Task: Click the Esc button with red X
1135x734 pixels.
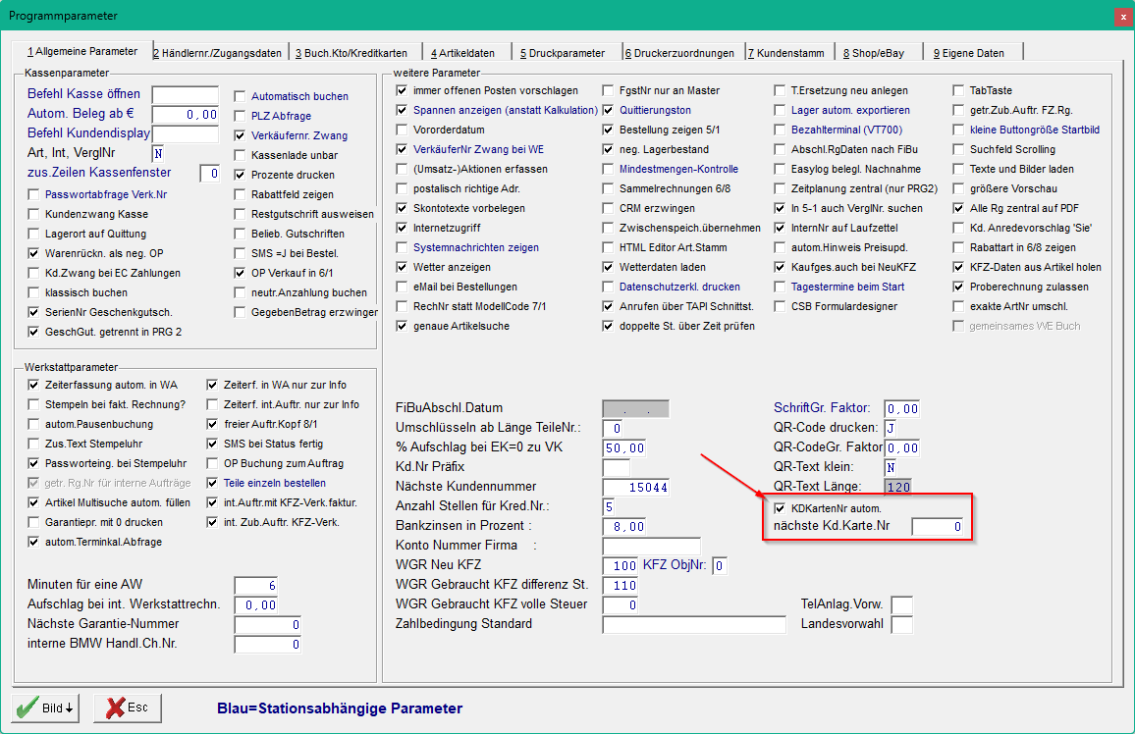Action: coord(128,708)
